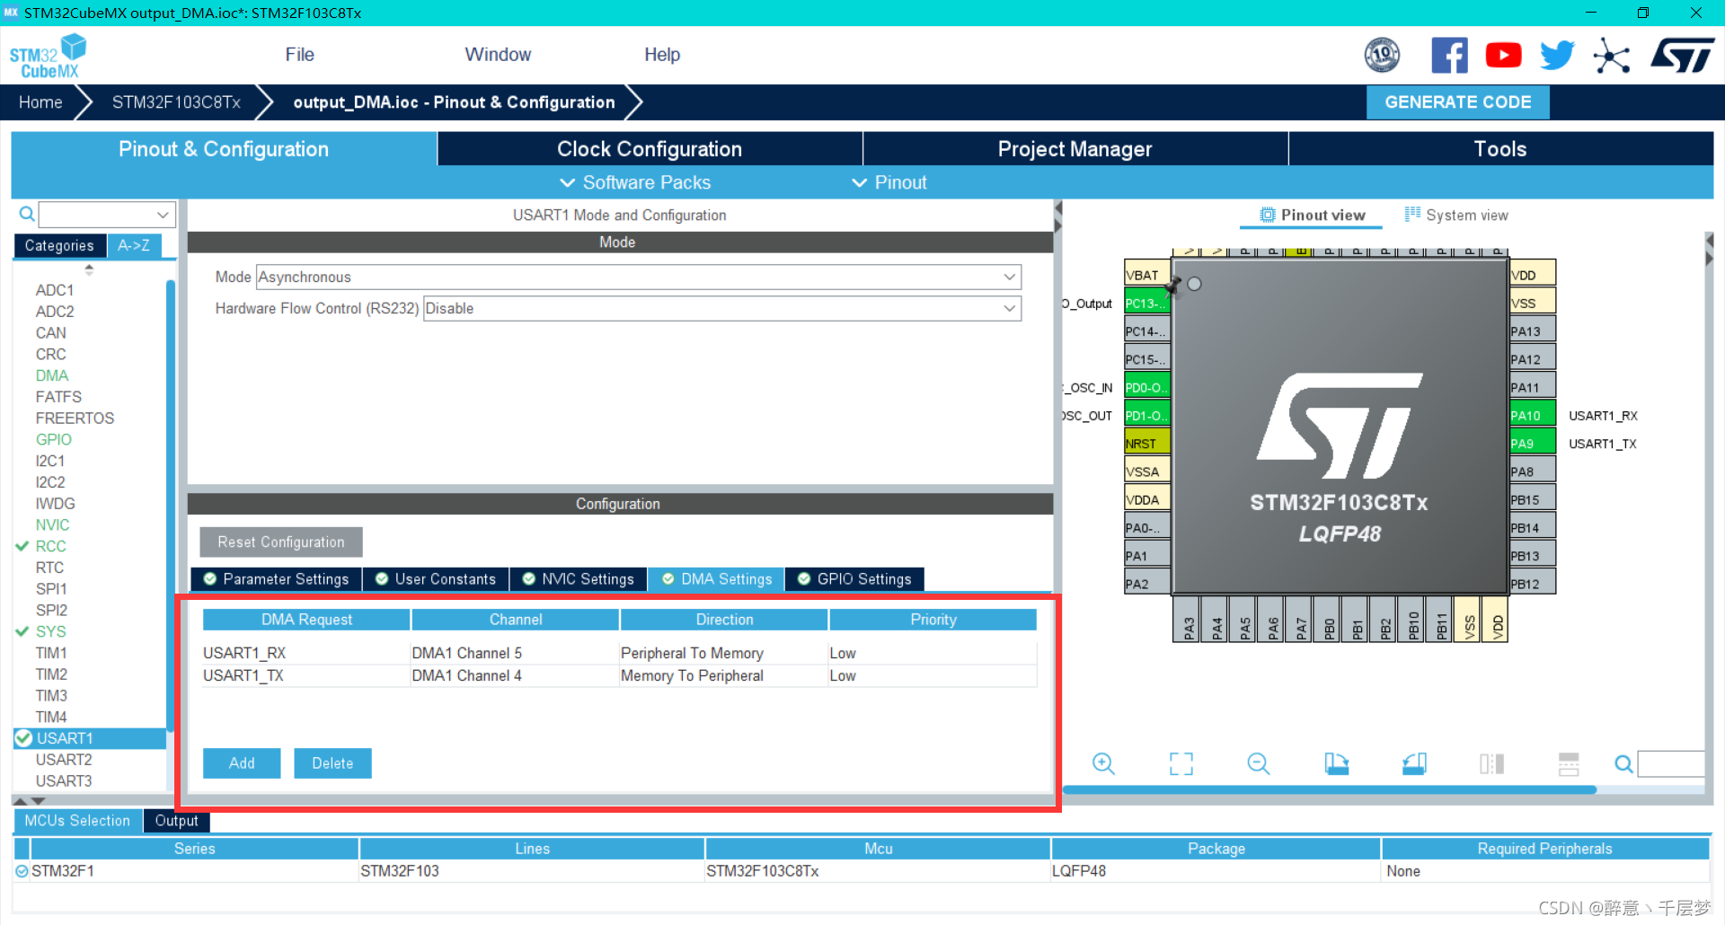
Task: Select the User Constants tab
Action: [436, 579]
